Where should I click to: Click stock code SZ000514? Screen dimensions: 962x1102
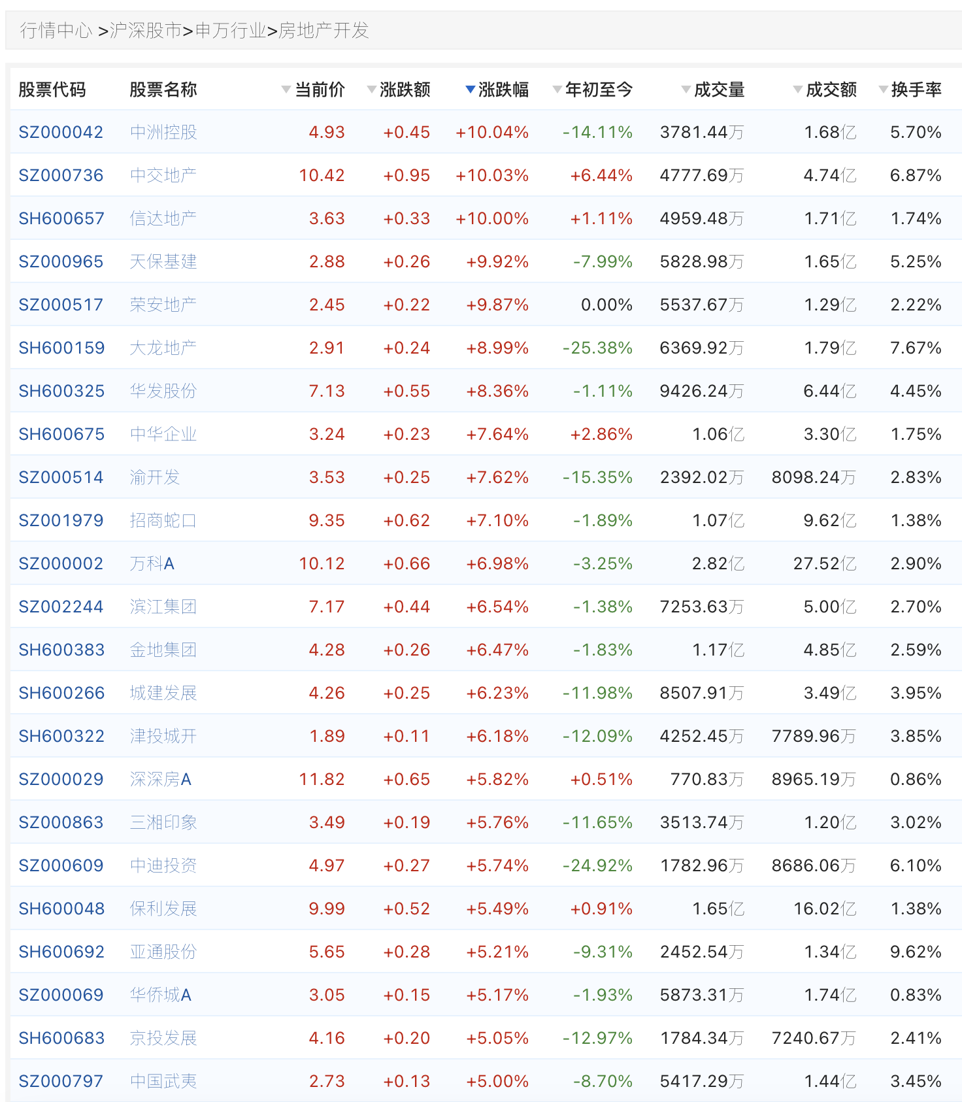(x=61, y=477)
